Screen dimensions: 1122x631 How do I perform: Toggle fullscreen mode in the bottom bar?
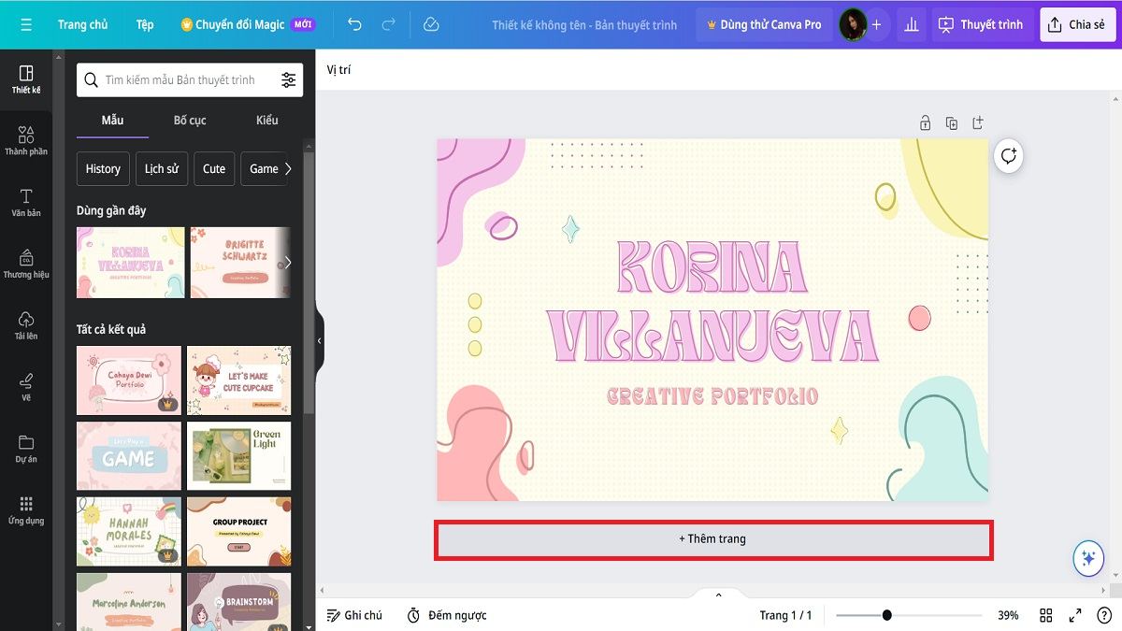[x=1075, y=615]
